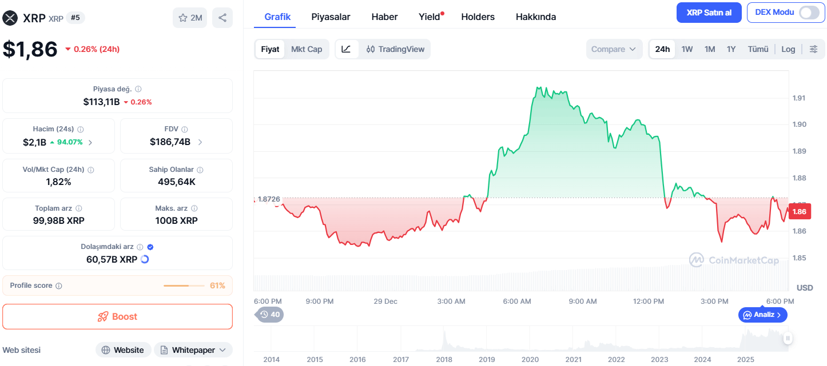The height and width of the screenshot is (366, 827).
Task: Click the XRP Satın al button
Action: (x=709, y=13)
